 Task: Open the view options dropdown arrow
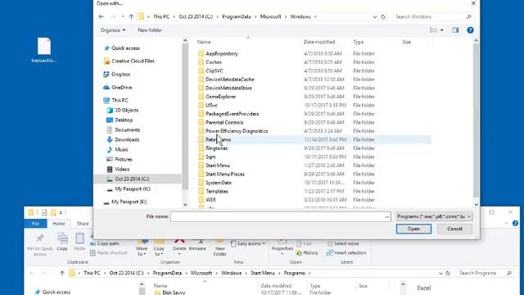point(442,30)
